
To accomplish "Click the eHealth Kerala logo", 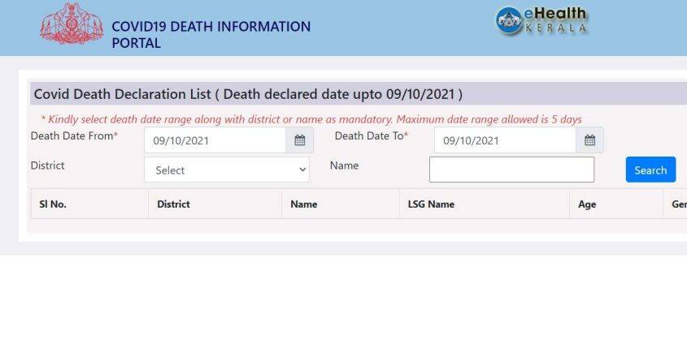I will click(541, 21).
